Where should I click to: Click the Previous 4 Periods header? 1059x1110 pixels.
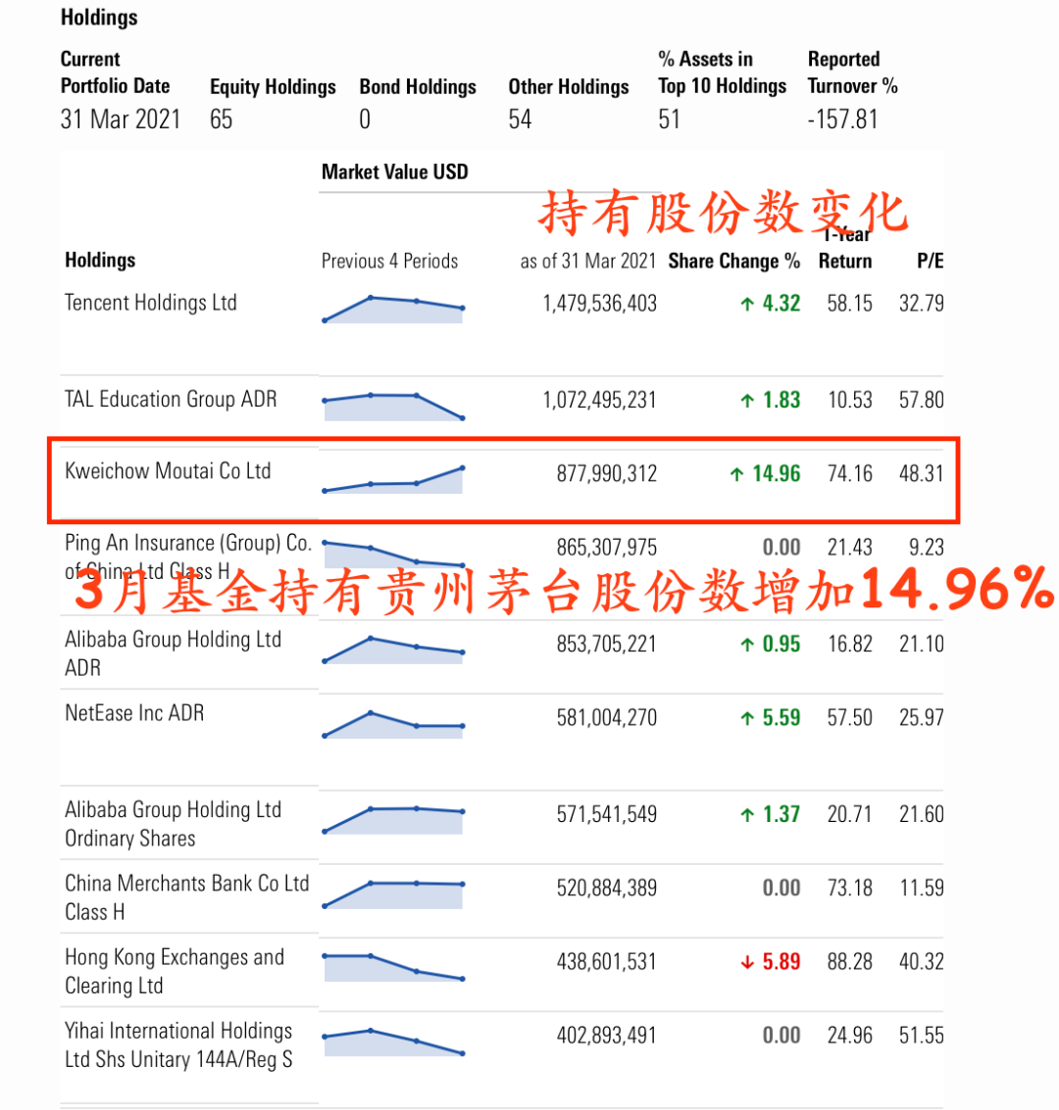point(389,262)
